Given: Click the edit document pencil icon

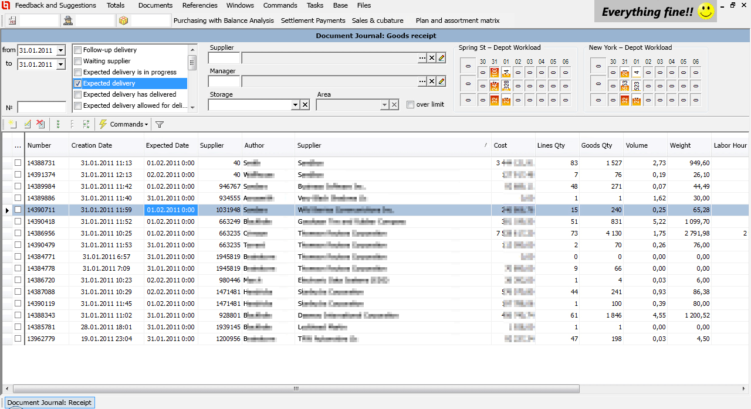Looking at the screenshot, I should pos(27,124).
